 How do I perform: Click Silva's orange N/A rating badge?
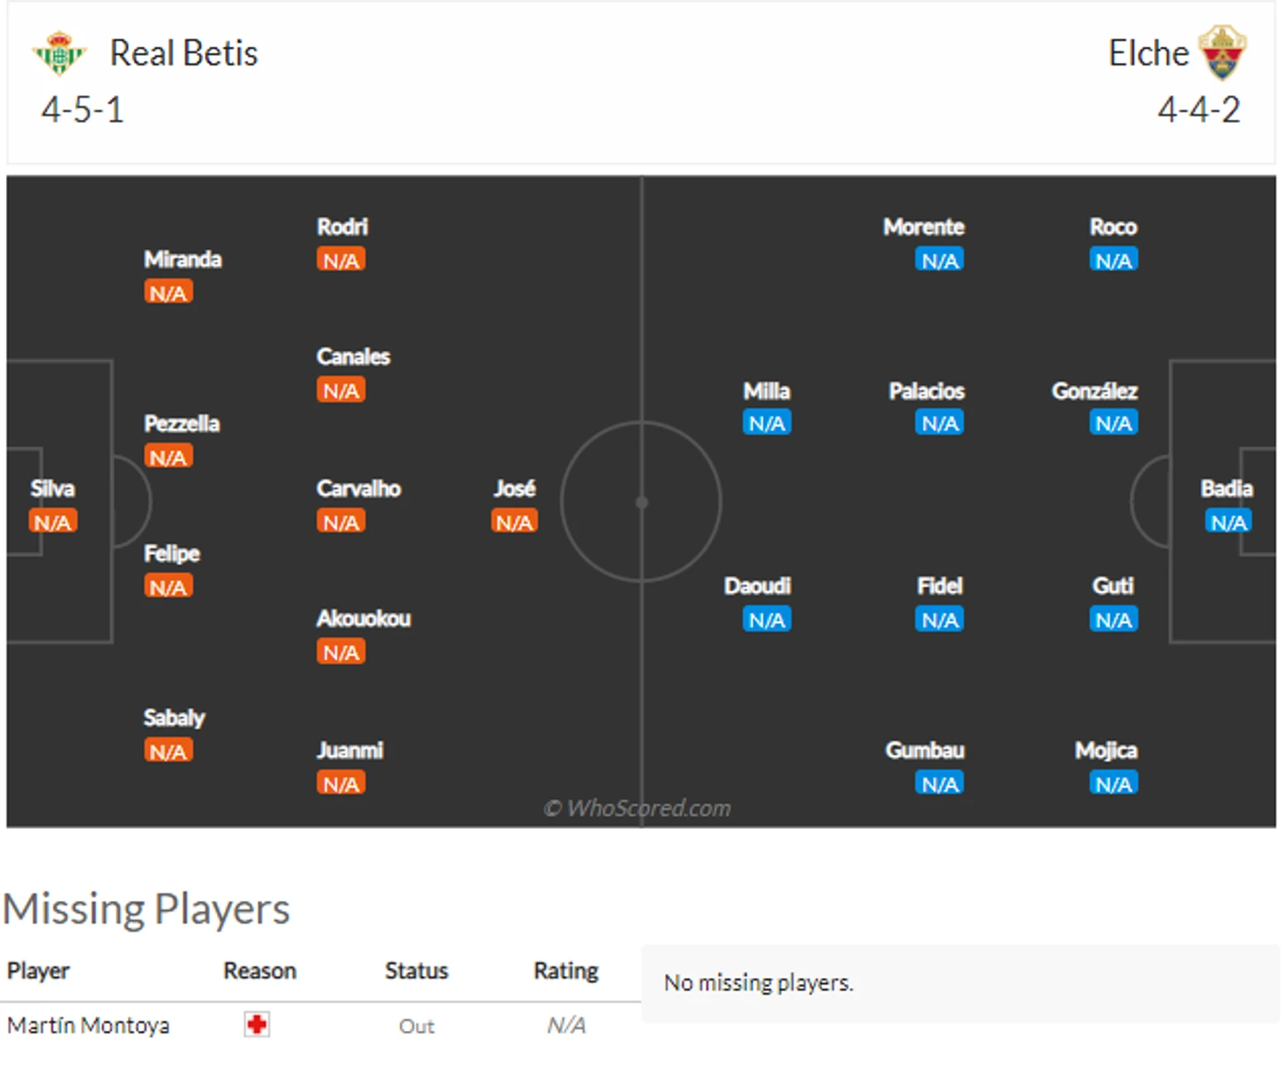click(53, 522)
